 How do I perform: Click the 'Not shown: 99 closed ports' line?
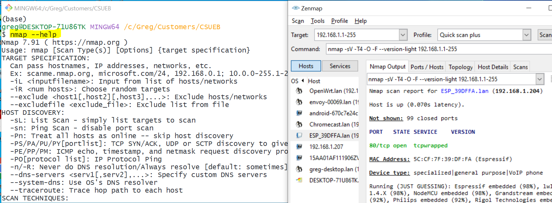coord(413,118)
